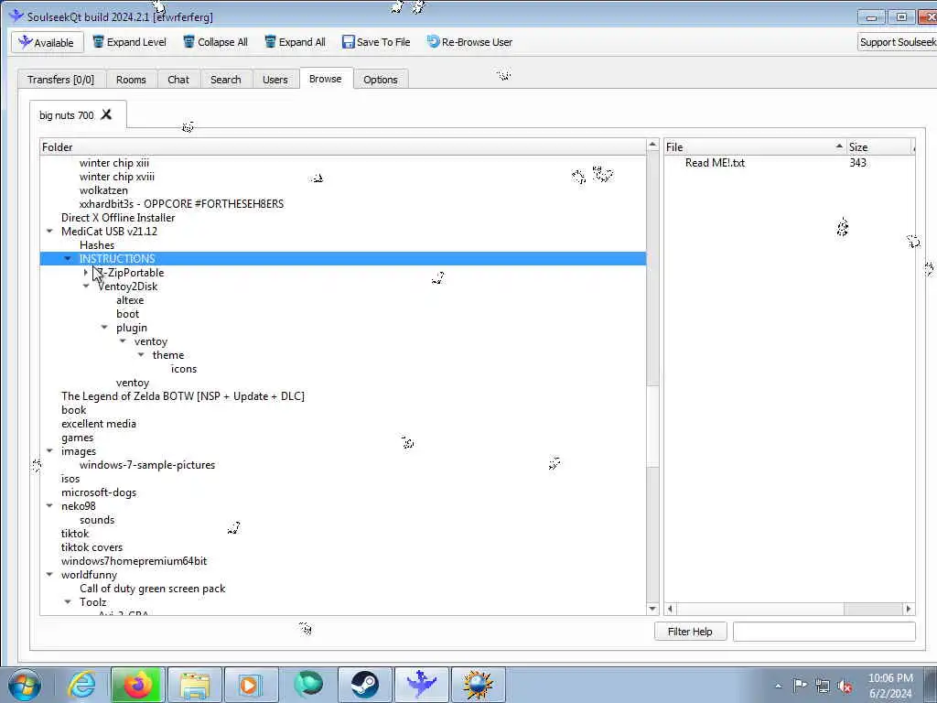Sort files by the Size column header
The width and height of the screenshot is (937, 703).
pyautogui.click(x=879, y=147)
